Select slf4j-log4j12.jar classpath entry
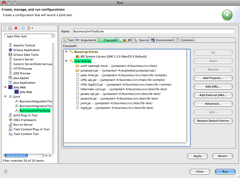This screenshot has width=240, height=178. tap(126, 84)
